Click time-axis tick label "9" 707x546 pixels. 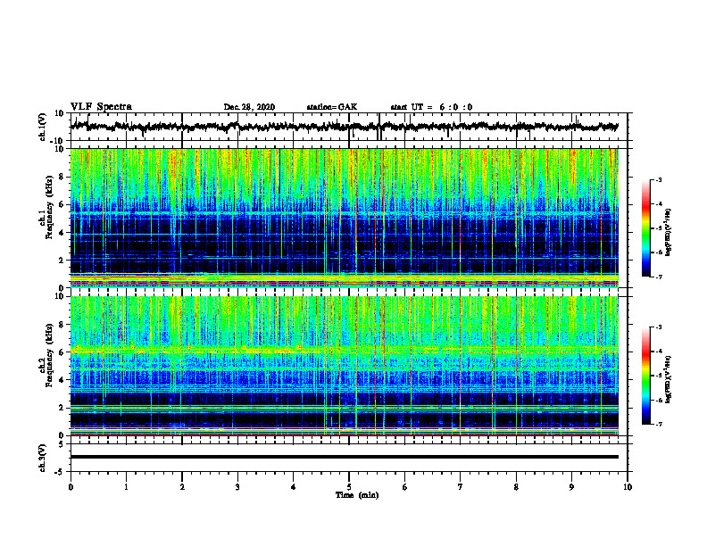(571, 487)
